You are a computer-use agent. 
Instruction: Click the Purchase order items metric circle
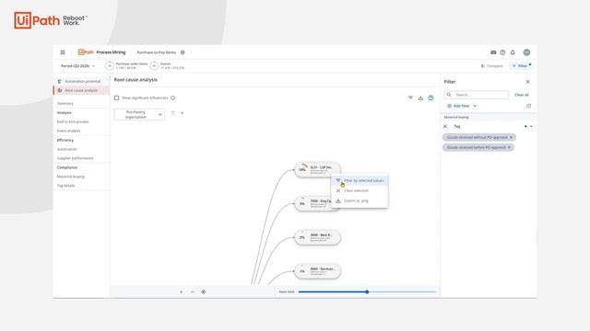tap(109, 65)
